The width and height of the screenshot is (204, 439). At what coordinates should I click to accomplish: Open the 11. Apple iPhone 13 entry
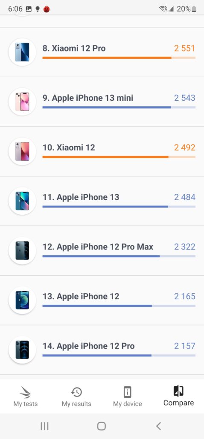coord(102,201)
